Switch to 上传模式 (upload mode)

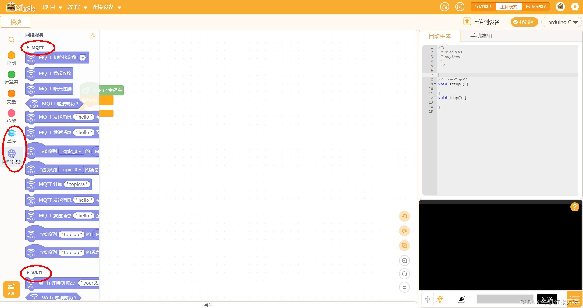(x=509, y=7)
